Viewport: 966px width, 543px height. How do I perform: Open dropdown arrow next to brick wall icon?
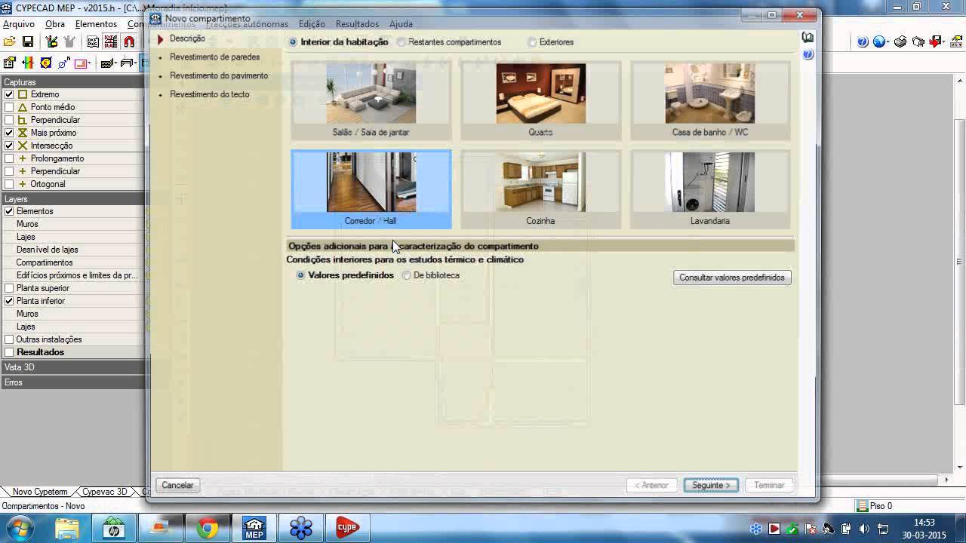116,63
